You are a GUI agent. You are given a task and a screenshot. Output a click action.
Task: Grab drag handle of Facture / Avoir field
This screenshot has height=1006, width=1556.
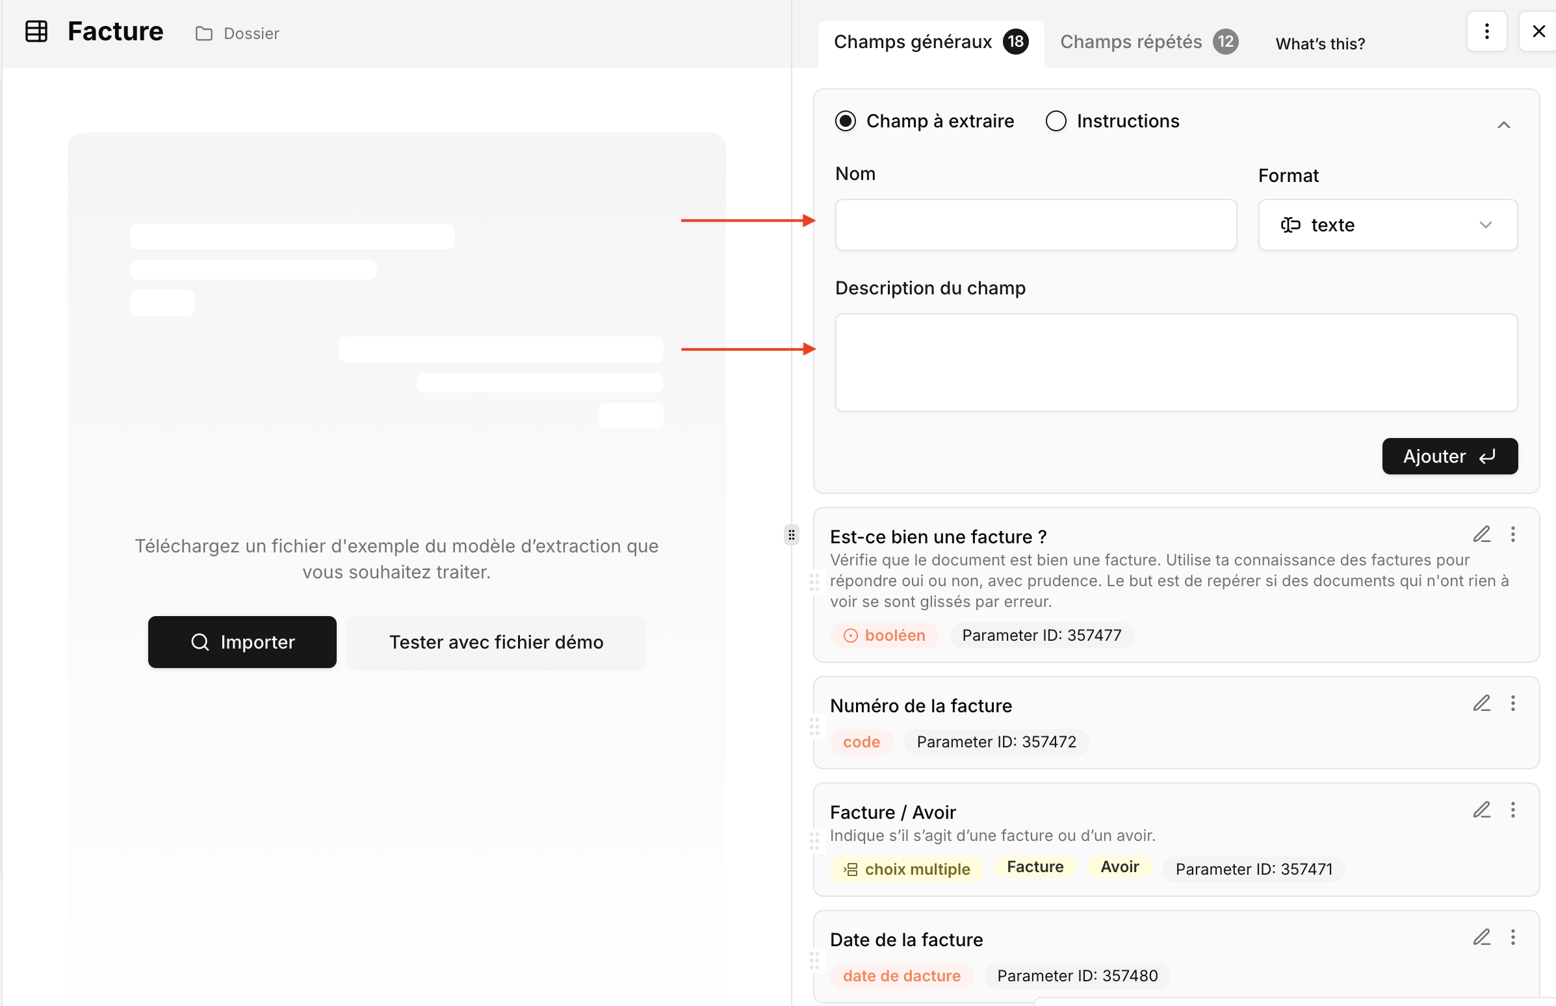[x=814, y=840]
